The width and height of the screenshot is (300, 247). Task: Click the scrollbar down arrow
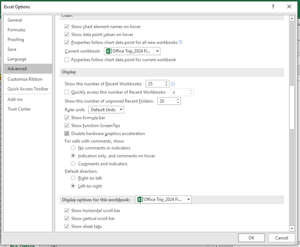pos(292,228)
